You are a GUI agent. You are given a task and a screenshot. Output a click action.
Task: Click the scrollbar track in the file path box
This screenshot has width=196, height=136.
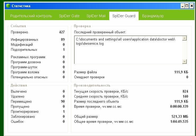click(x=185, y=50)
